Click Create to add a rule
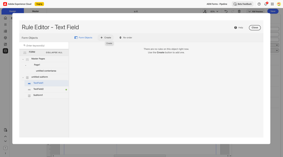Viewport: 283px width, 157px height. (106, 38)
